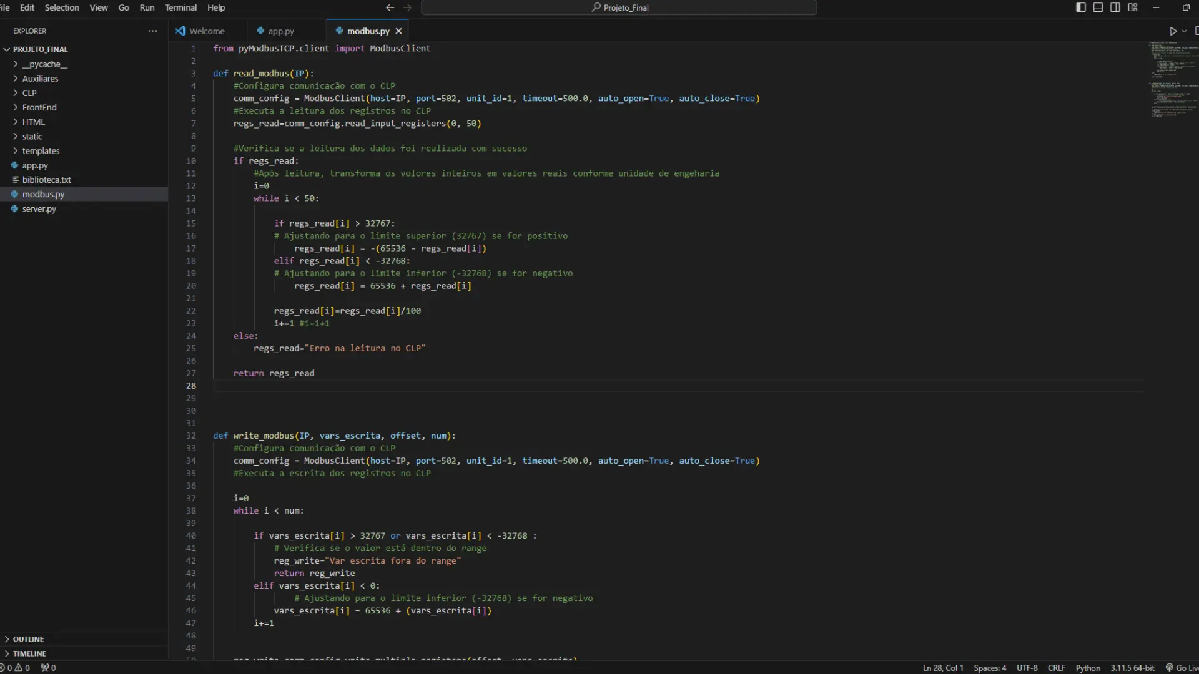Viewport: 1199px width, 674px height.
Task: Click Ln 28, Col 1 status
Action: 943,668
